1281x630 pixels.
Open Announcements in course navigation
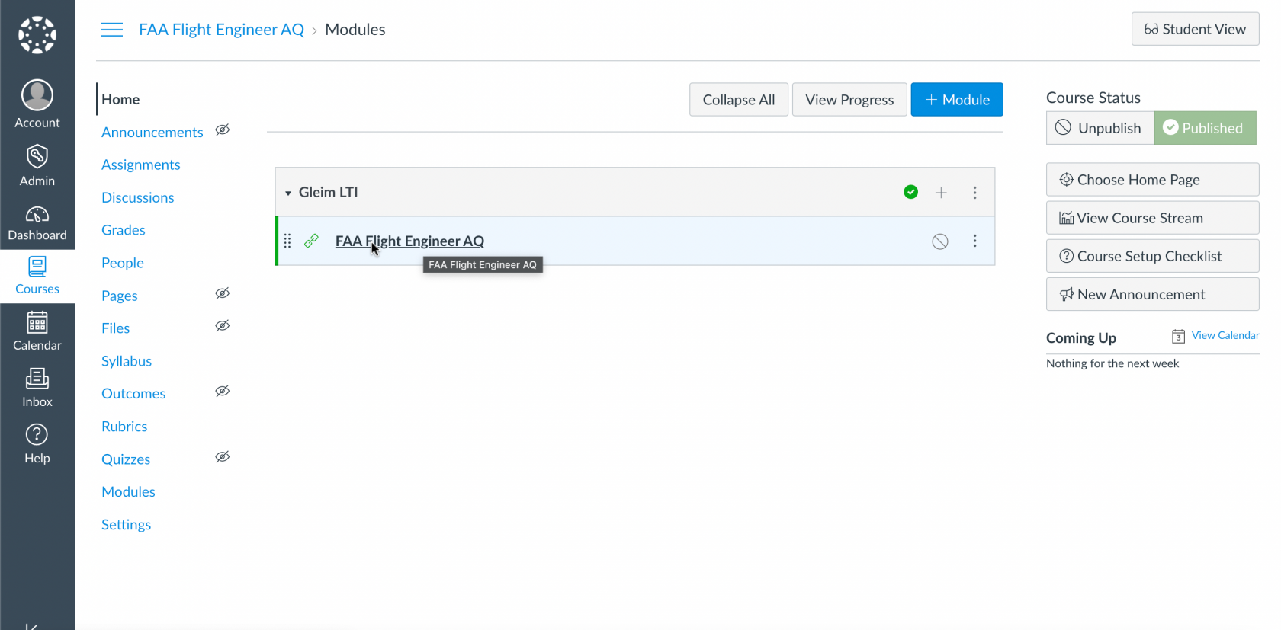coord(152,133)
